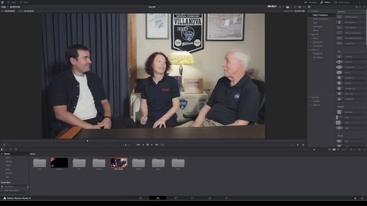Toggle loop playback in the viewer
367x206 pixels.
162,145
